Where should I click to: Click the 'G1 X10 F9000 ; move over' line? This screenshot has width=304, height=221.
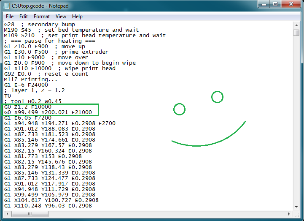46,57
